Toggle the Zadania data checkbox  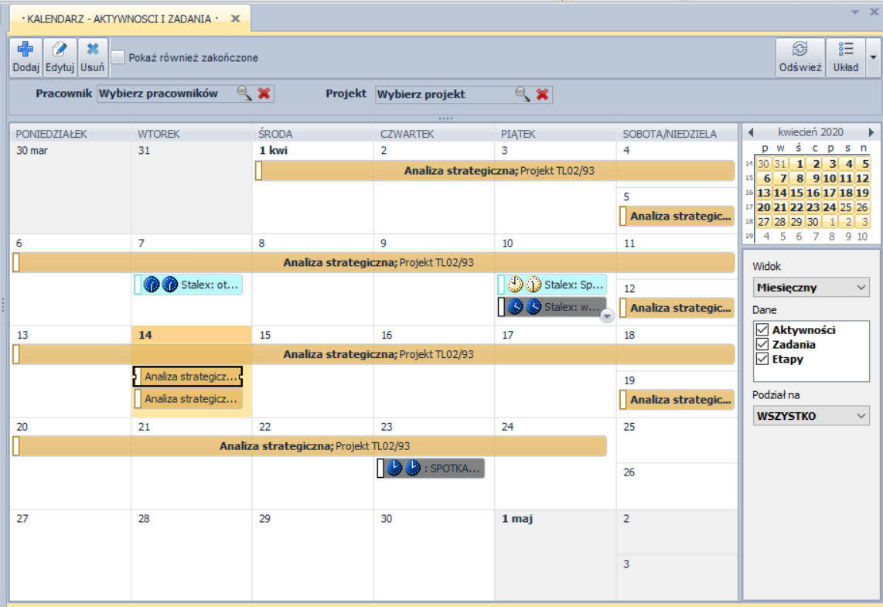762,345
